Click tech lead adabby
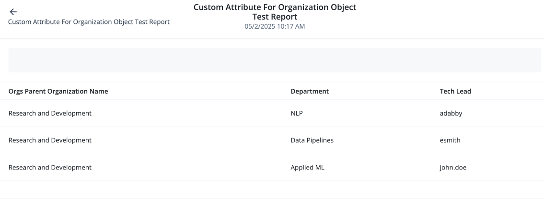Screen dimensions: 544x201 pos(451,113)
